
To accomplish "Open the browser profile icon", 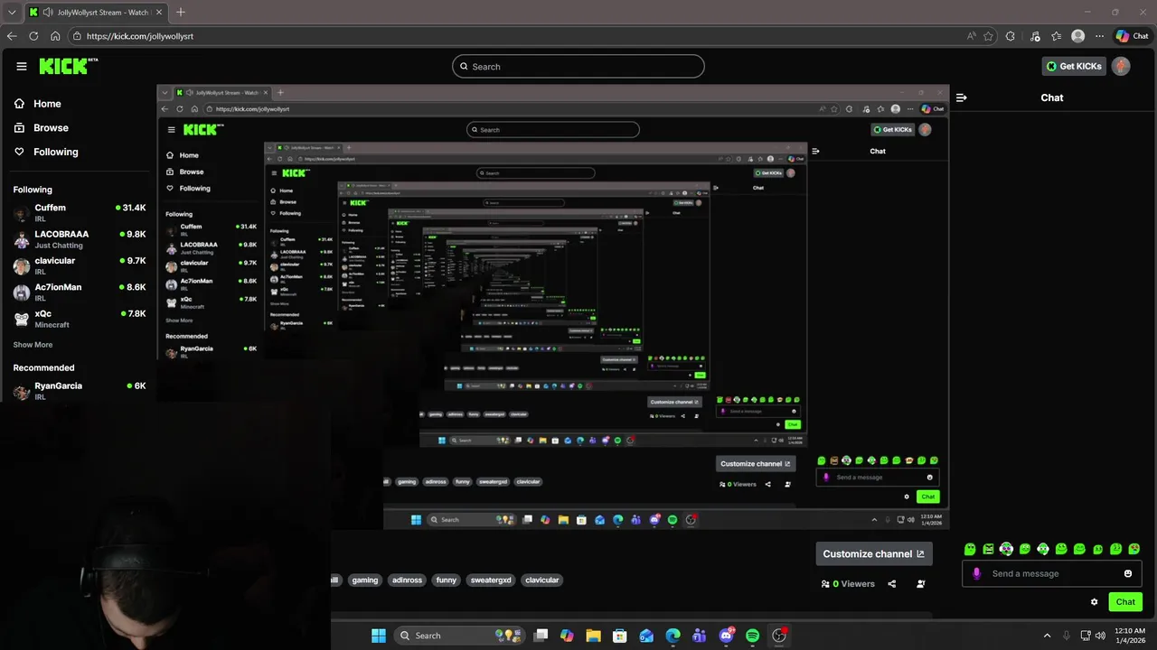I will (1077, 36).
